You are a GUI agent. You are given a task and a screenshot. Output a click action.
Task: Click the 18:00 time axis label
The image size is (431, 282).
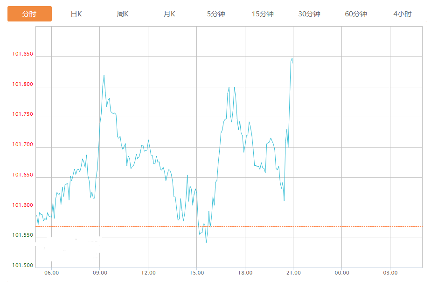245,273
